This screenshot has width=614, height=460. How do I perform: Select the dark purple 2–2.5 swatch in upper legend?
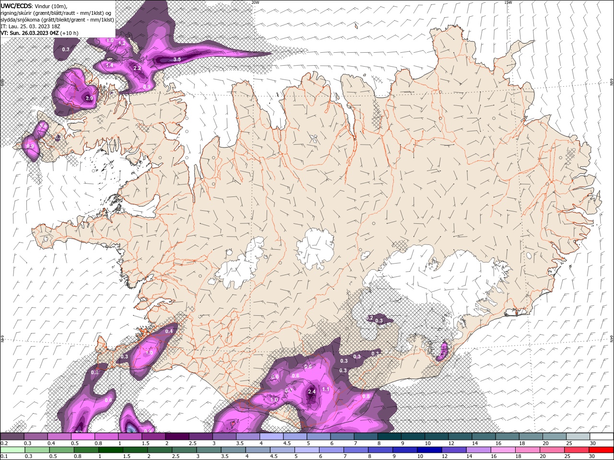tap(177, 437)
